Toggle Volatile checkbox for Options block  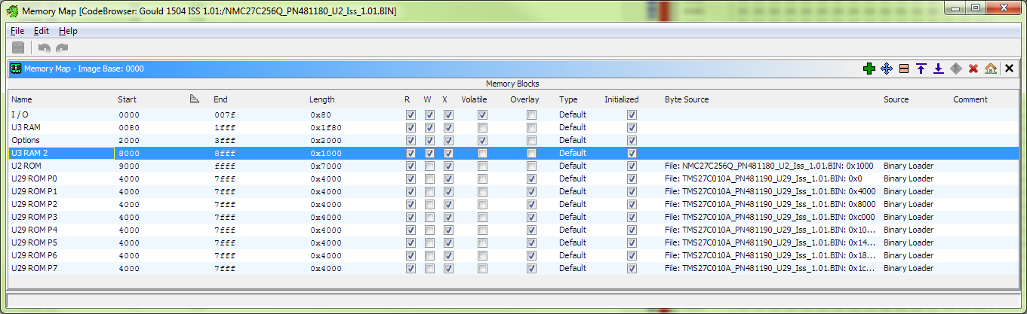click(x=482, y=140)
